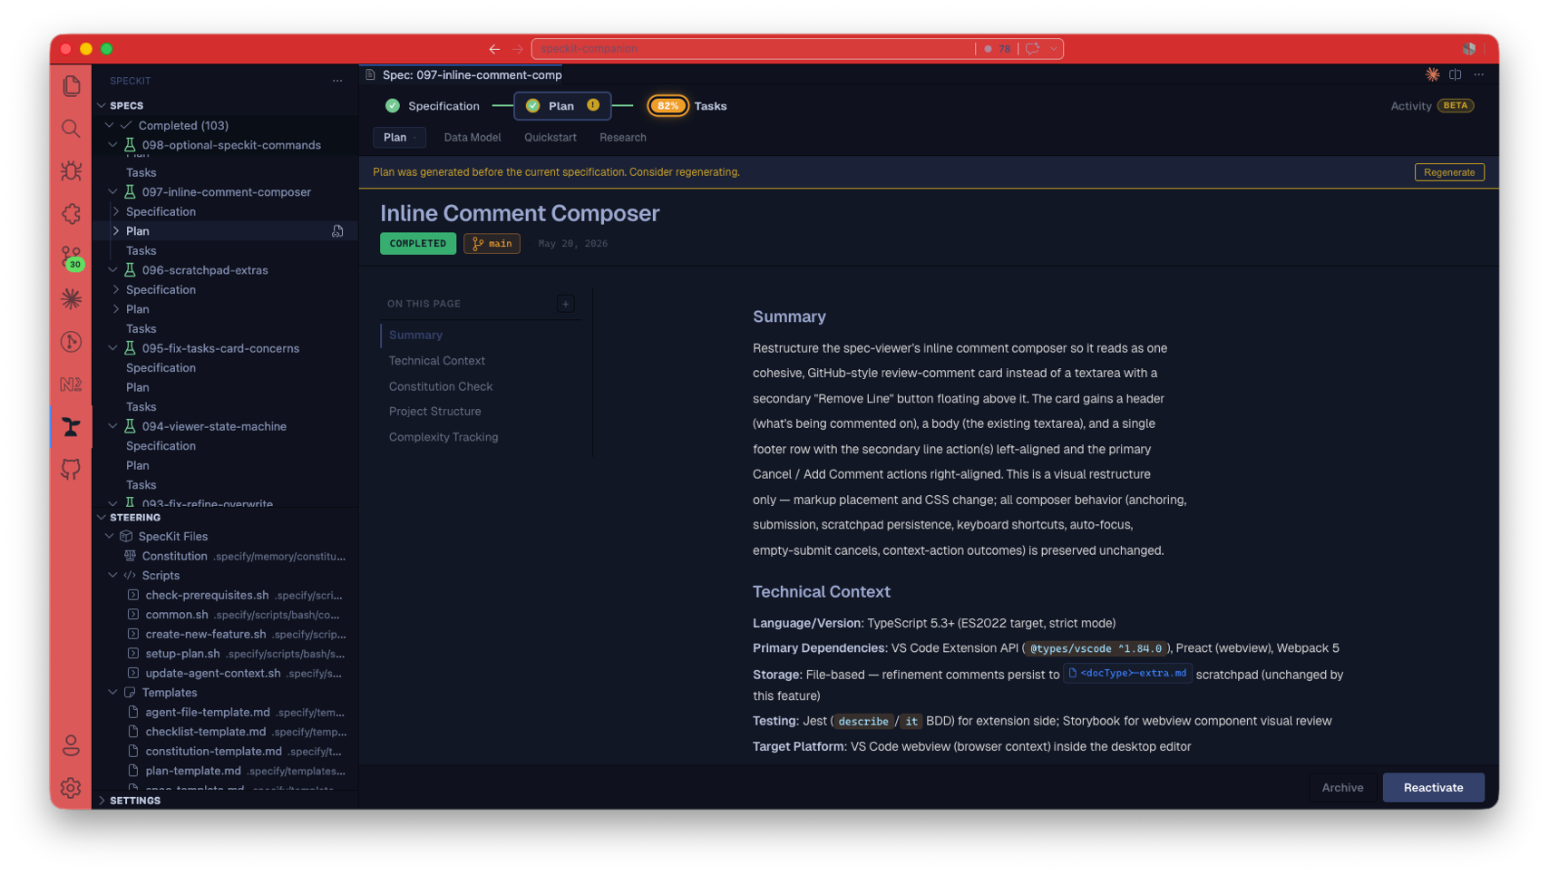Open SpecKit panel more actions ellipsis
The image size is (1549, 875).
[337, 81]
